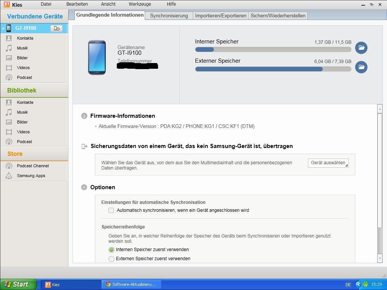Click the Firmware-Informationen info icon
The height and width of the screenshot is (290, 387).
point(84,116)
